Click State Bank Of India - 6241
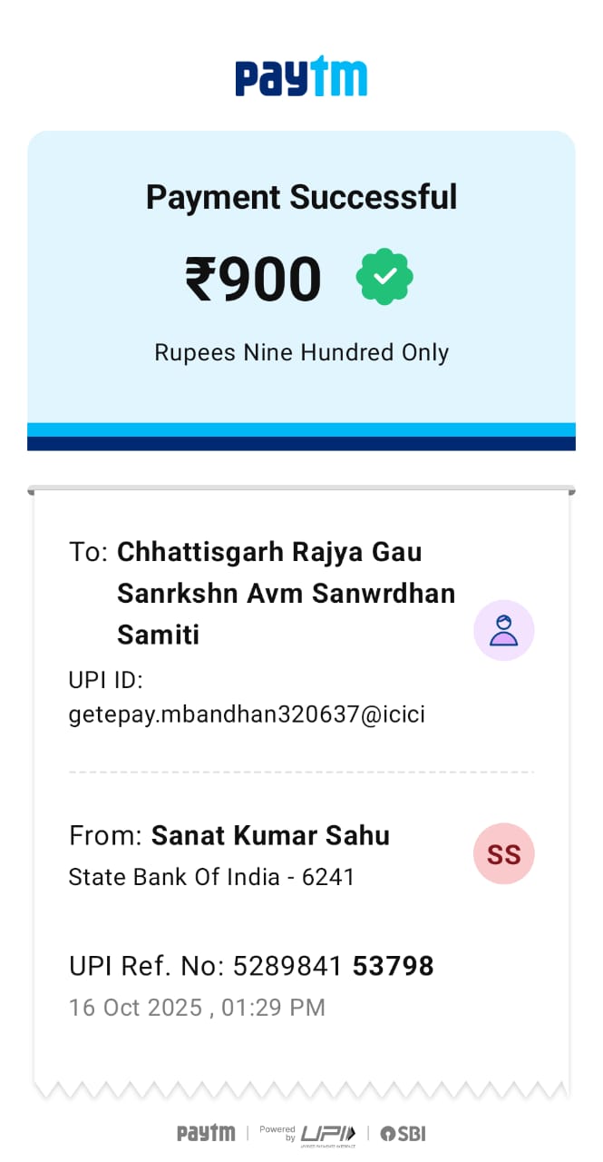The image size is (603, 1162). click(x=211, y=877)
